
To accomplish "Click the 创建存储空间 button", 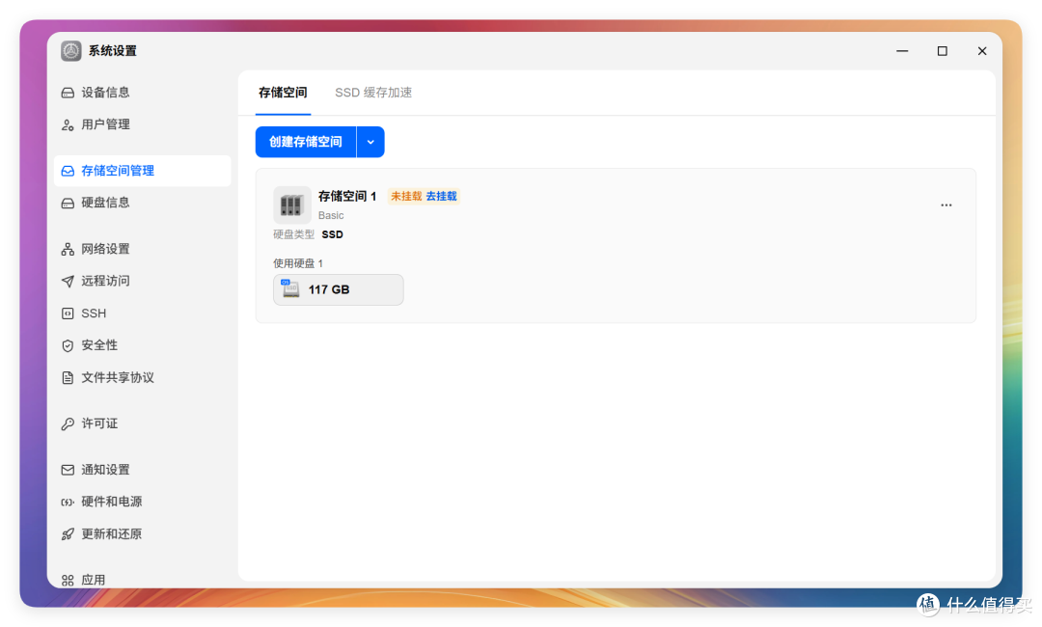I will (x=306, y=142).
